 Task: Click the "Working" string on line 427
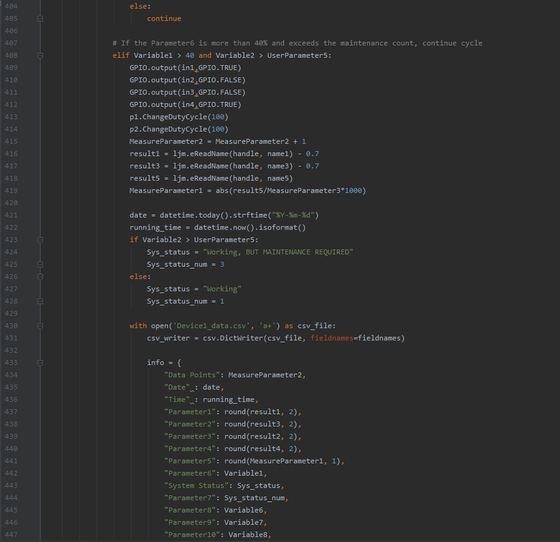pyautogui.click(x=222, y=289)
